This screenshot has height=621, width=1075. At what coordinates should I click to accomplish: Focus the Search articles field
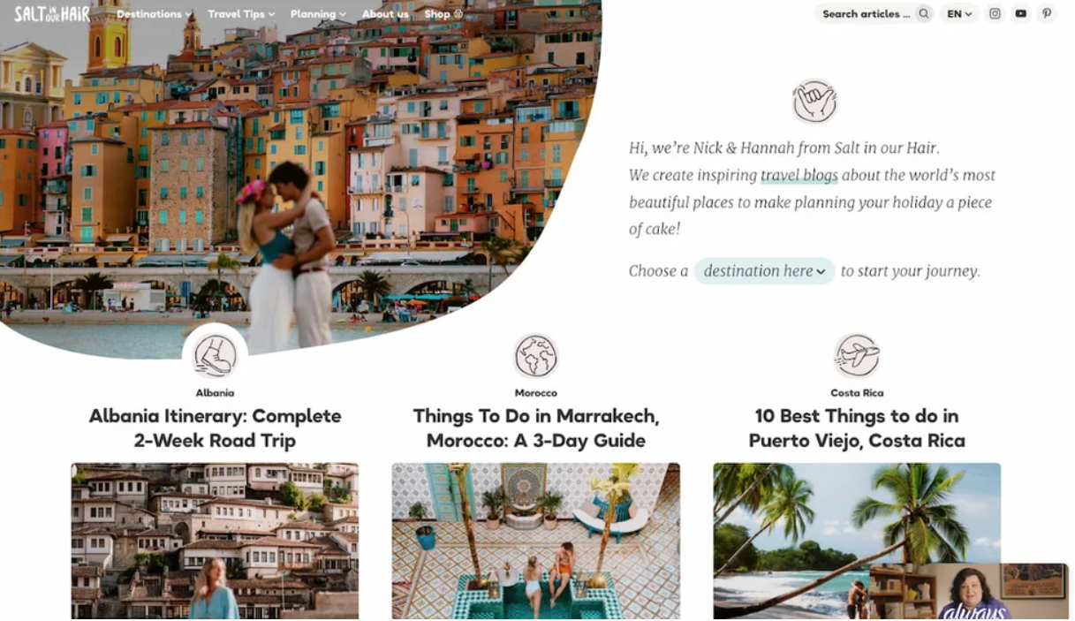866,13
